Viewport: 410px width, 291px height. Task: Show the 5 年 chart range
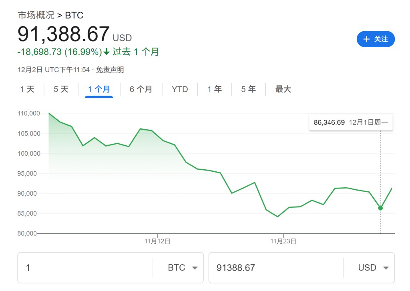pos(248,89)
